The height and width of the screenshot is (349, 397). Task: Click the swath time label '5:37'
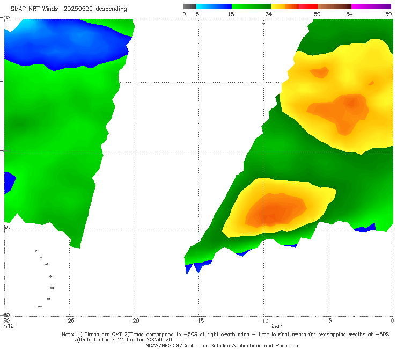point(277,326)
